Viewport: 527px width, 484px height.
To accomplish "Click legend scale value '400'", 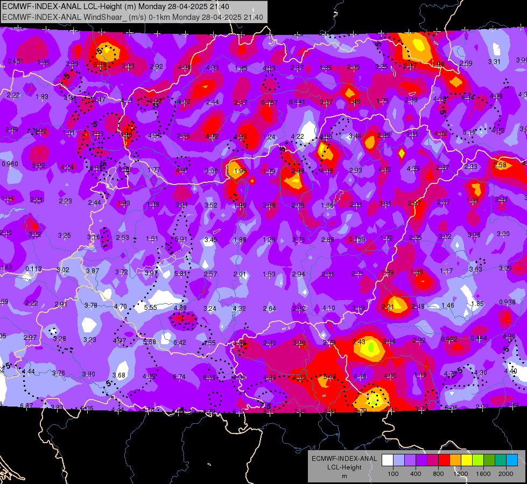I will tap(416, 474).
